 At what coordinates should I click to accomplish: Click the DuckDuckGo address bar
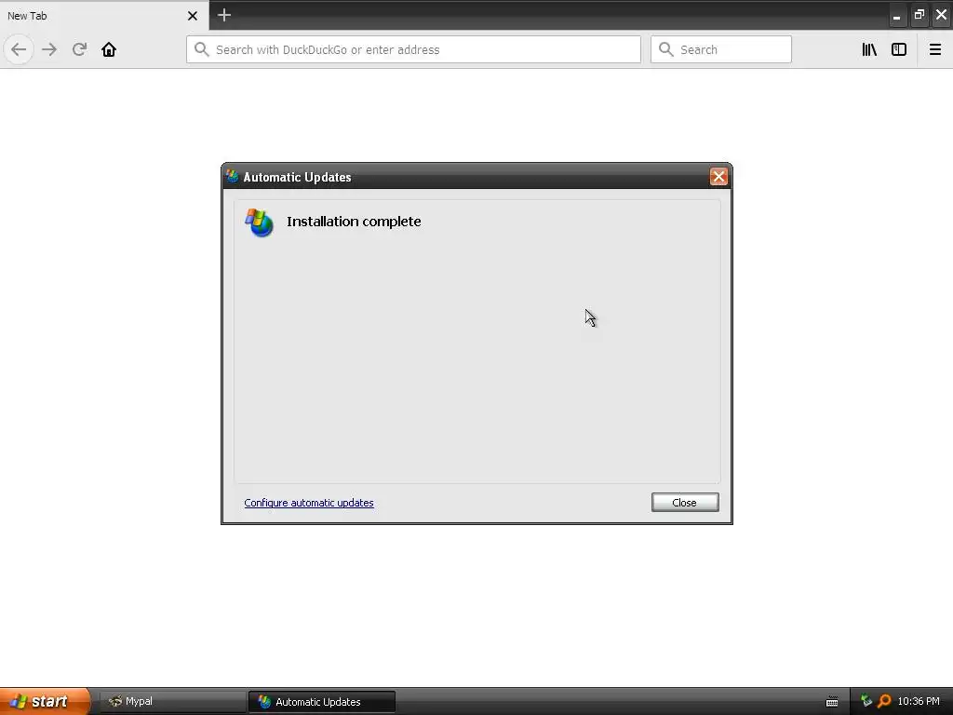413,49
